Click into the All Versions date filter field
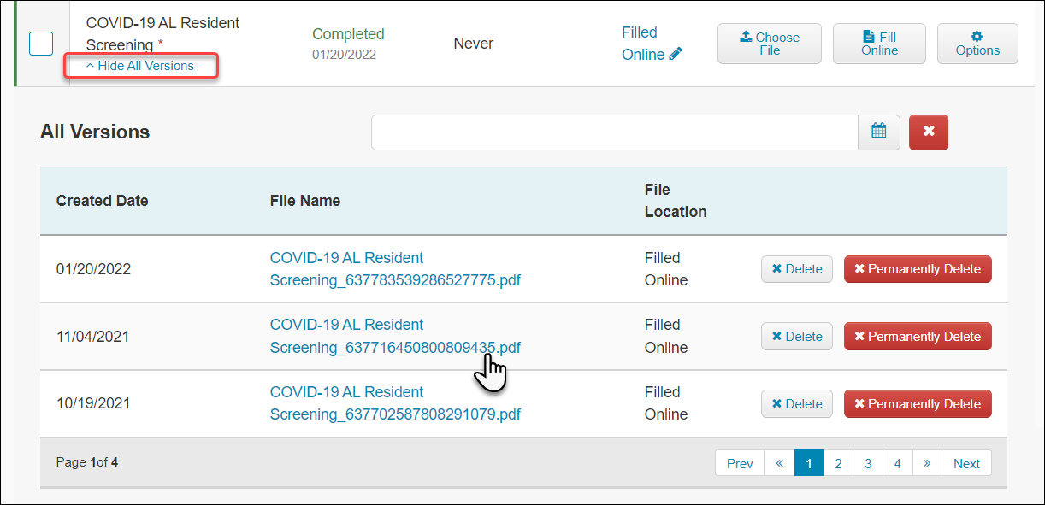 tap(614, 132)
